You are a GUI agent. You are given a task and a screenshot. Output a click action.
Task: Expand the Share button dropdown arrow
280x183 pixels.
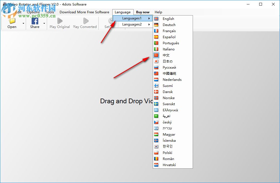tap(44, 23)
